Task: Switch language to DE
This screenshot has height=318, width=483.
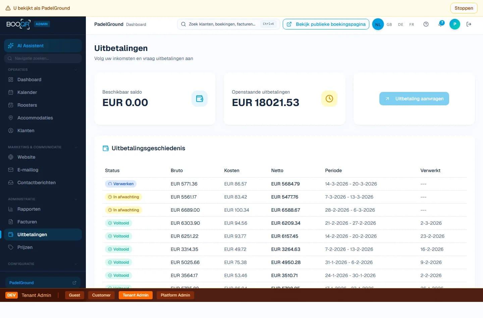Action: (x=400, y=24)
